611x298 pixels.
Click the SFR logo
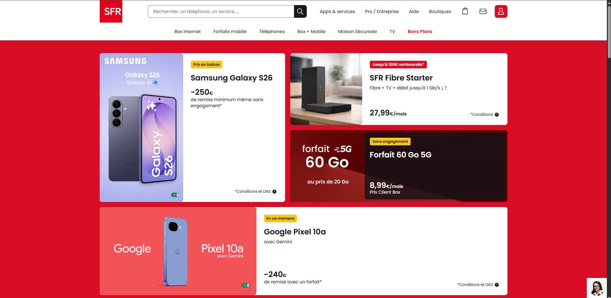click(x=111, y=11)
